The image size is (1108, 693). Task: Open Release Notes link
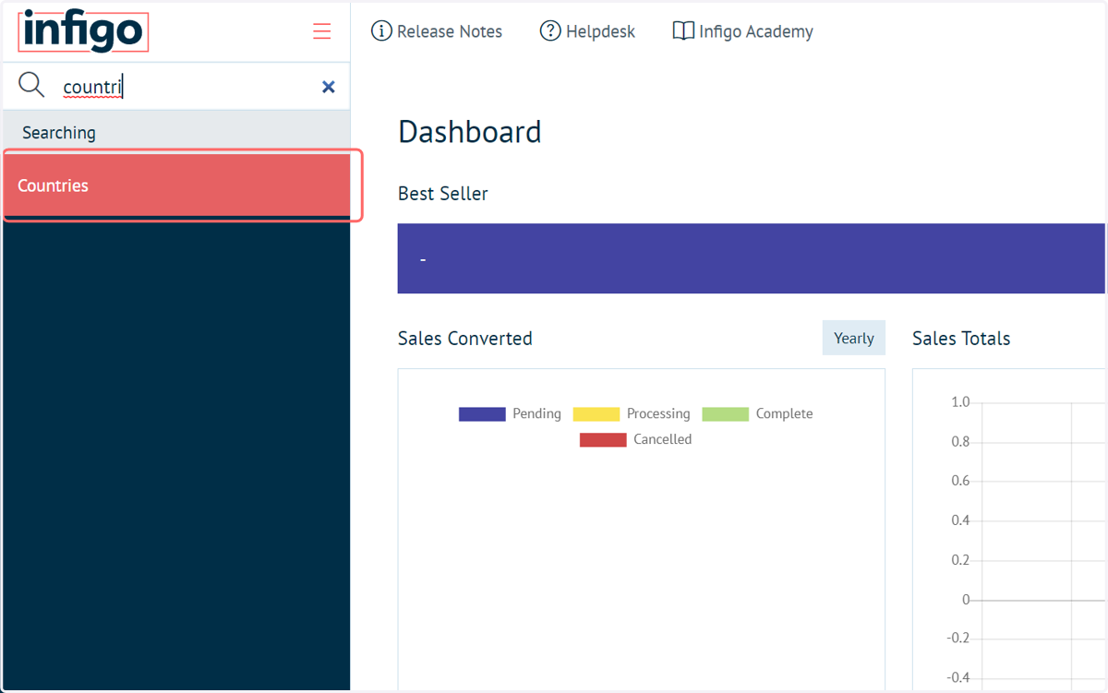point(437,31)
